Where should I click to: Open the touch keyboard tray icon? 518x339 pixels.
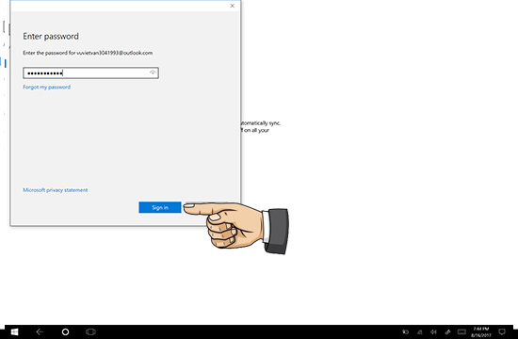(x=461, y=332)
